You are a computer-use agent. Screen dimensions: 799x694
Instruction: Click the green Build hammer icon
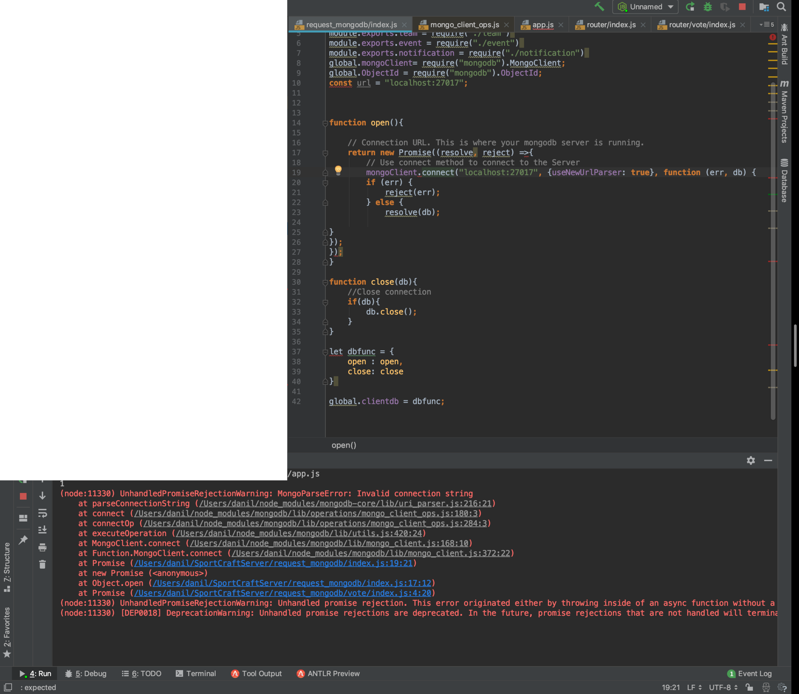click(599, 7)
